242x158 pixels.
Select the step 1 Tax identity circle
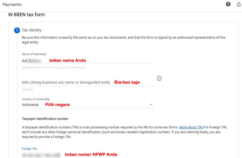tap(17, 30)
